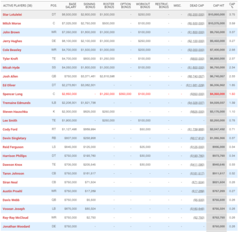The height and width of the screenshot is (232, 241).
Task: Sort by Cap Hit header
Action: (x=219, y=5)
